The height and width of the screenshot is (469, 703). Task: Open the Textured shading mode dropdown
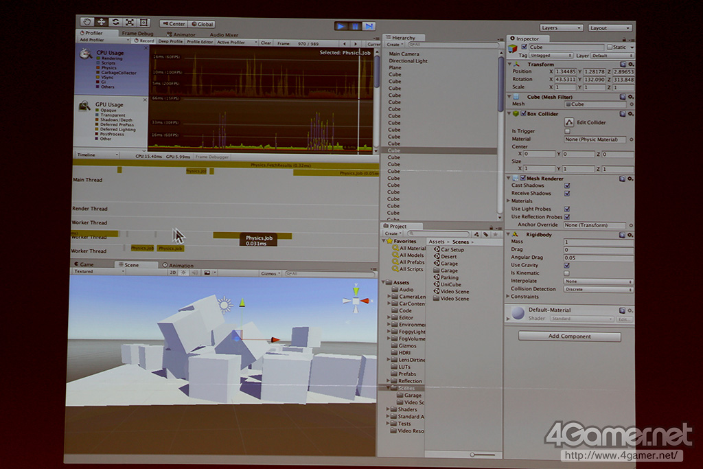(x=99, y=271)
